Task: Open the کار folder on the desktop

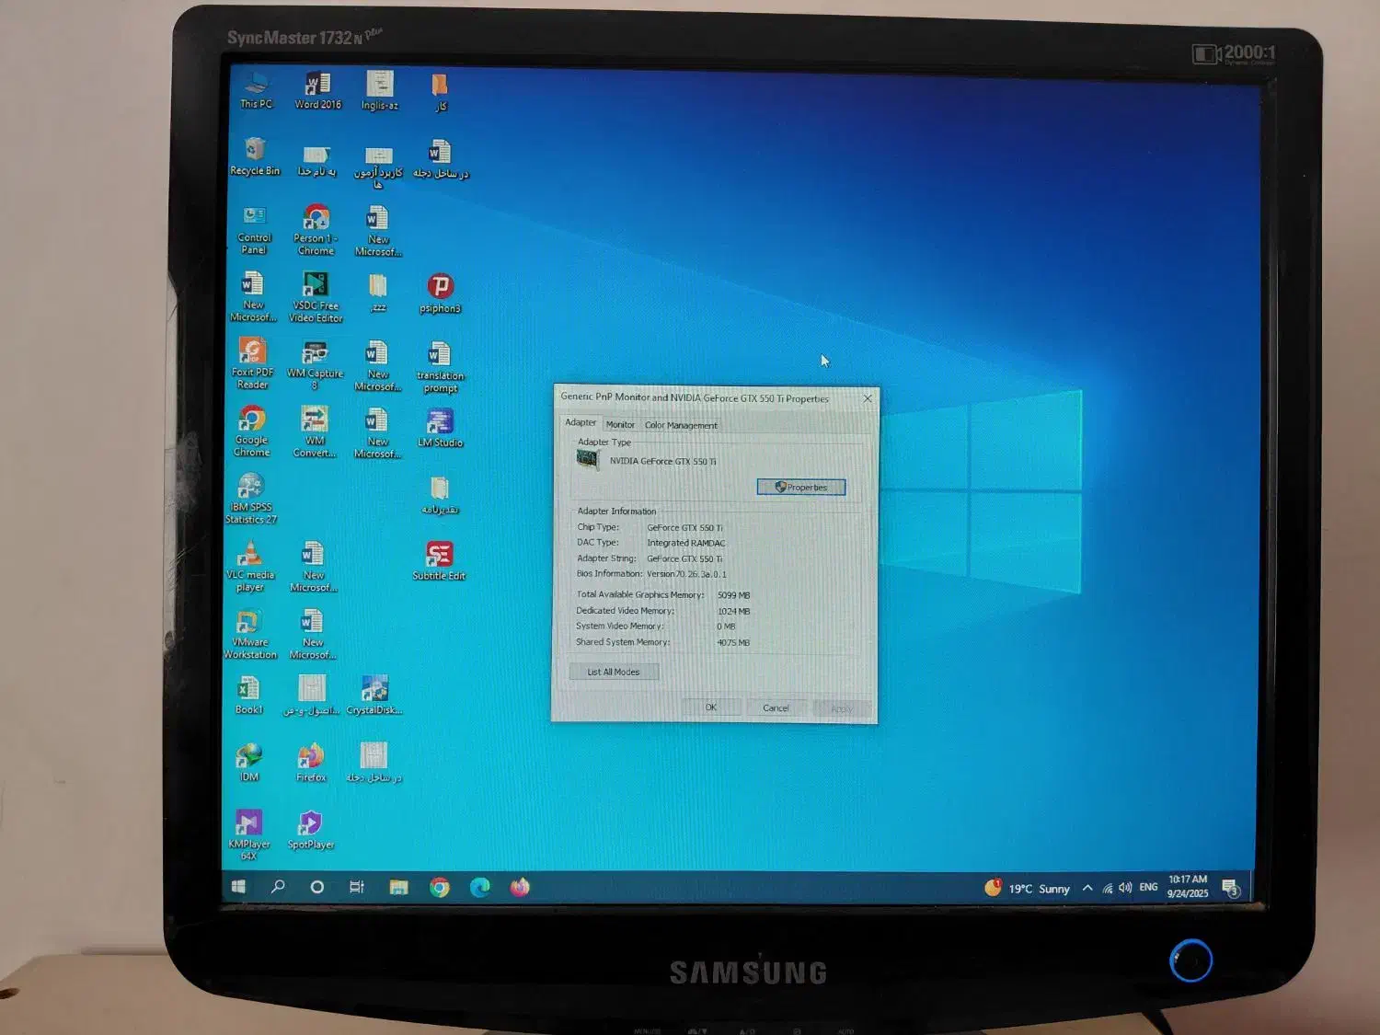Action: [440, 92]
